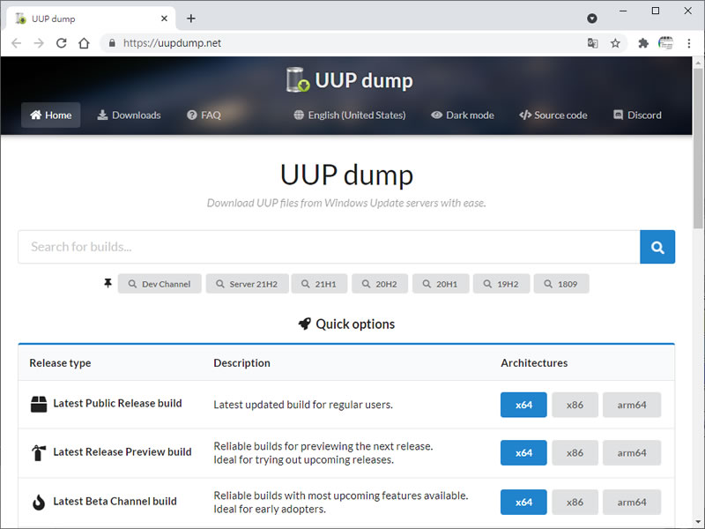The image size is (705, 529).
Task: Select x86 for Latest Public Release build
Action: point(575,405)
